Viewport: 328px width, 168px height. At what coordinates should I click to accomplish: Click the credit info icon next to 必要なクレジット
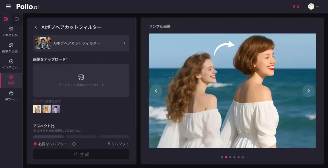point(74,144)
